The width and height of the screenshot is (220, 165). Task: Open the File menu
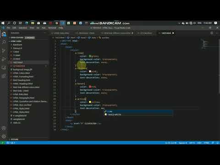point(8,28)
